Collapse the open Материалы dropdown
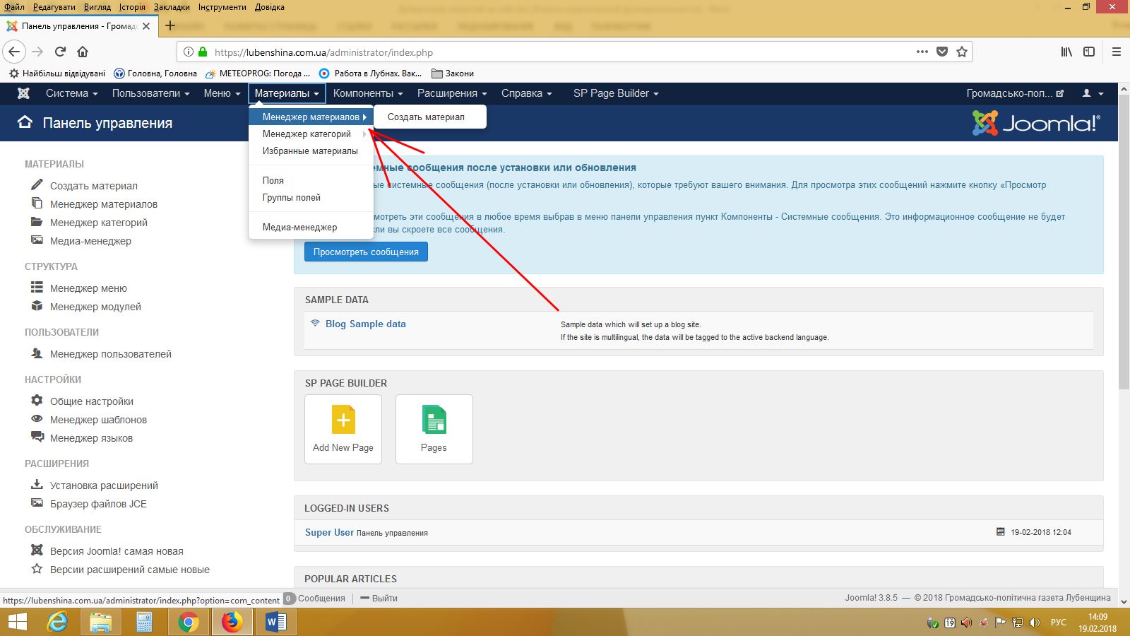This screenshot has height=636, width=1130. 287,93
